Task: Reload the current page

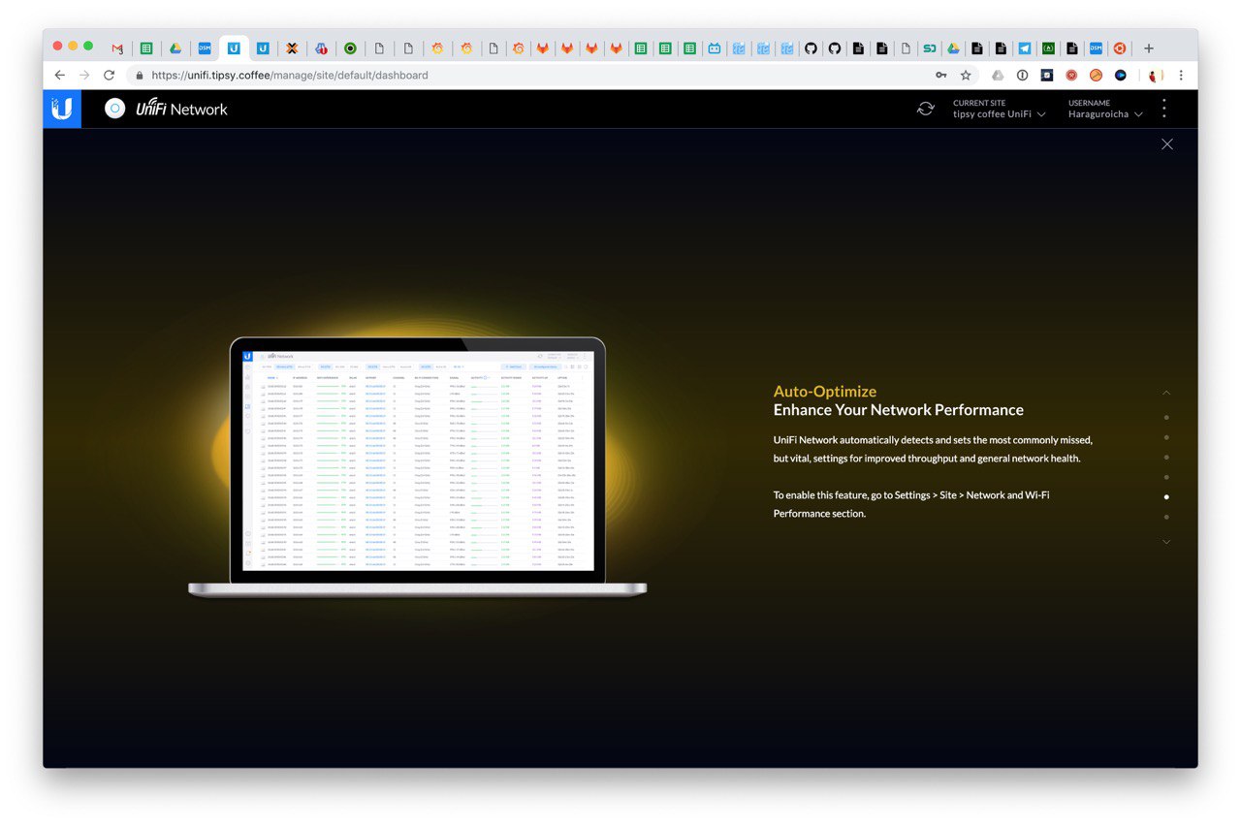Action: tap(109, 75)
